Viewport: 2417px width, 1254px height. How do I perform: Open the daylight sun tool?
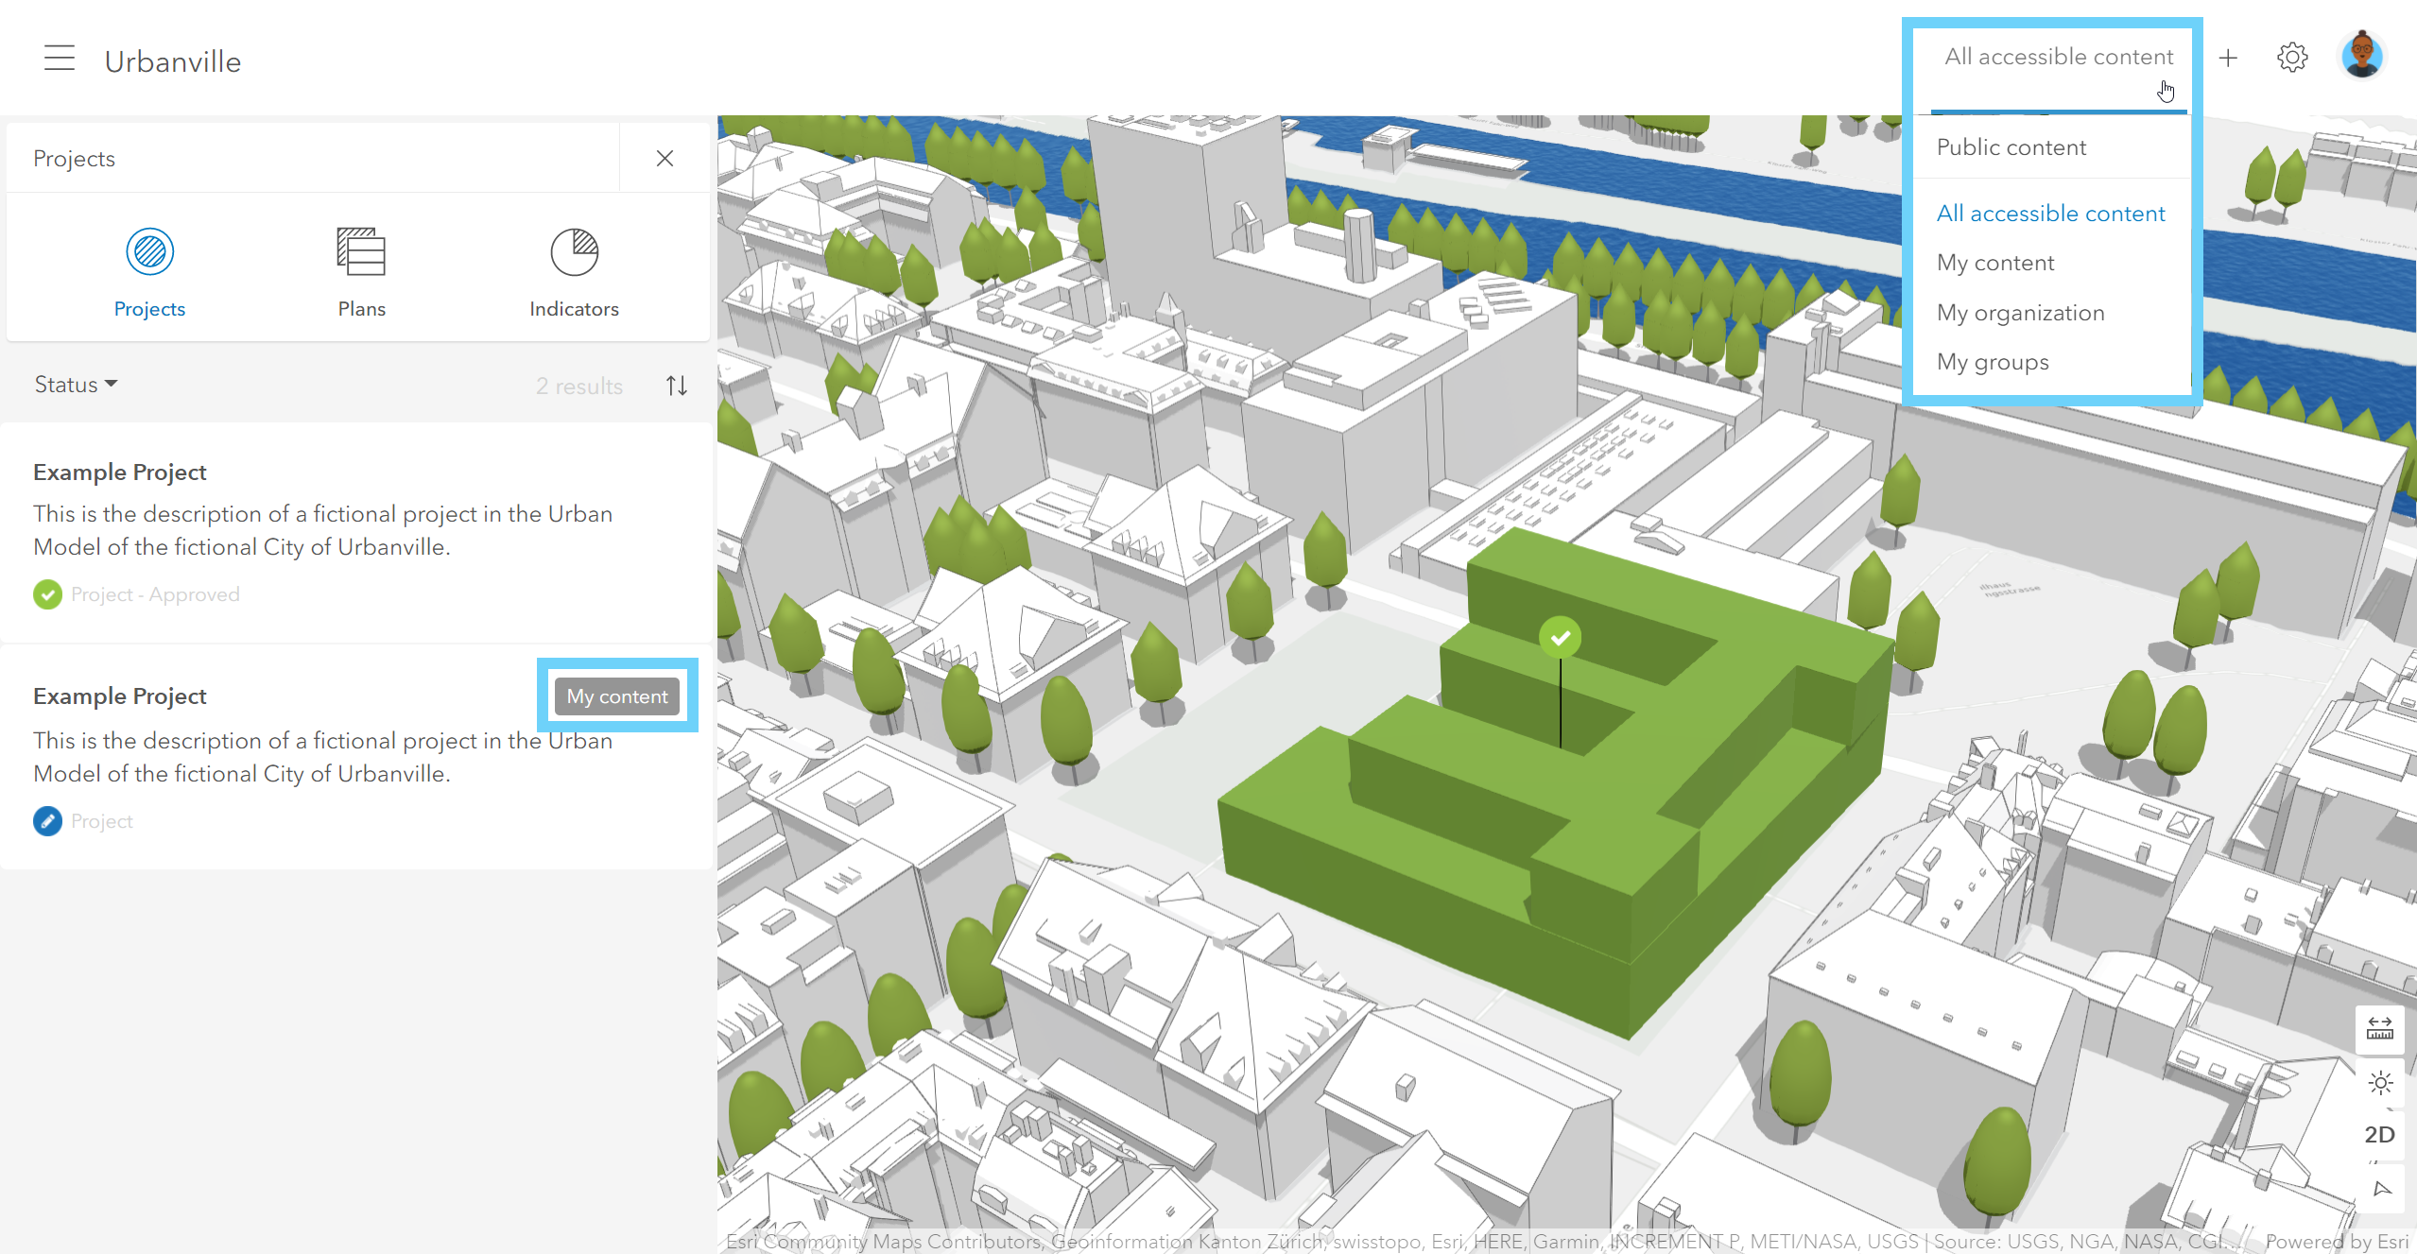tap(2379, 1083)
